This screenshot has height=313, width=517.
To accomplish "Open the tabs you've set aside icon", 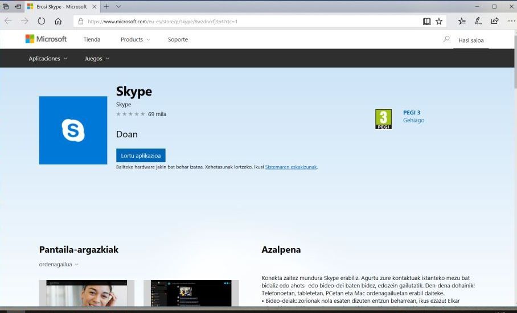I will 6,6.
